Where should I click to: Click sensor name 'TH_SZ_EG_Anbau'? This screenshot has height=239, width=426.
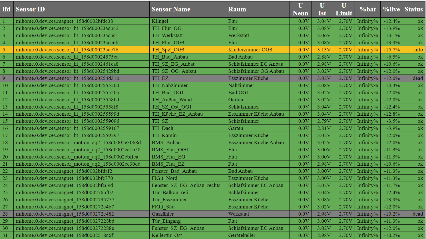pos(174,64)
